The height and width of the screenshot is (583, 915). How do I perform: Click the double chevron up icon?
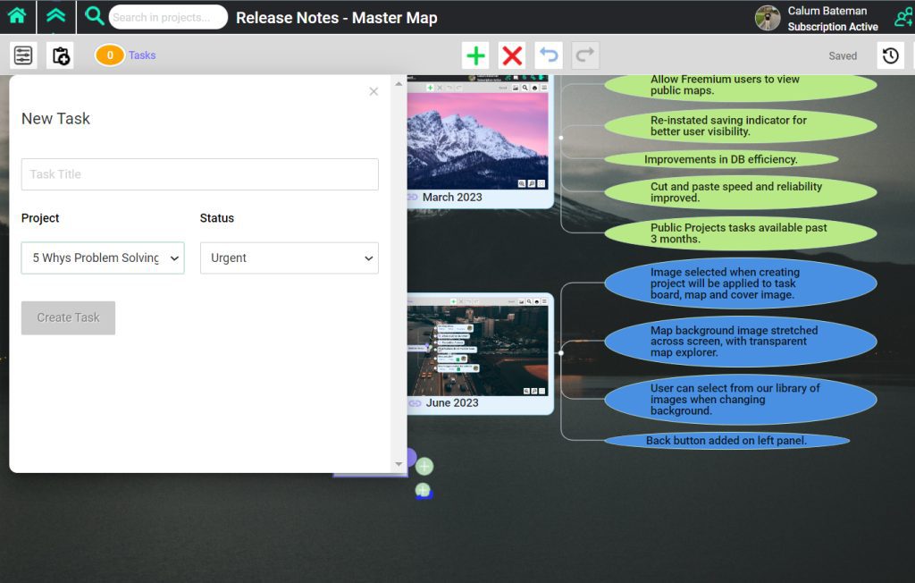(56, 16)
